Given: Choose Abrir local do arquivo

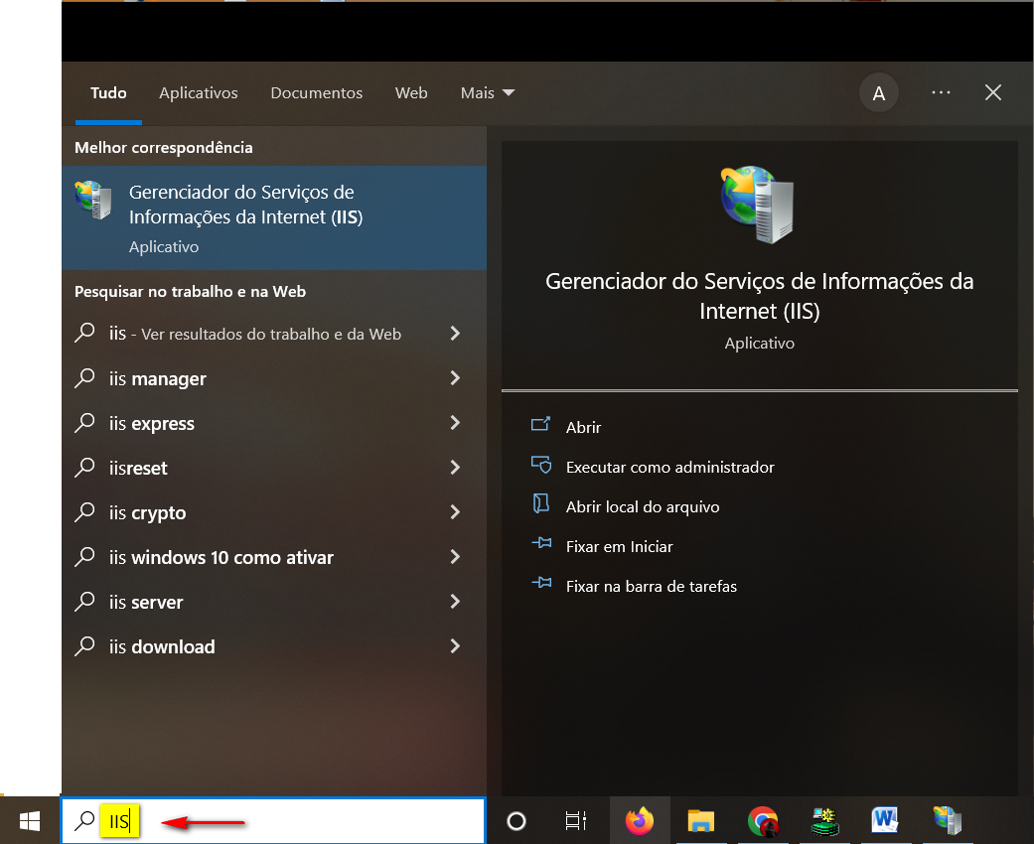Looking at the screenshot, I should point(643,506).
